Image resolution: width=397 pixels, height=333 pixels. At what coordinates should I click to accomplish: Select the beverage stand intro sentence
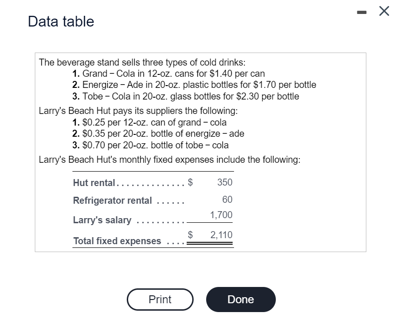click(x=142, y=62)
